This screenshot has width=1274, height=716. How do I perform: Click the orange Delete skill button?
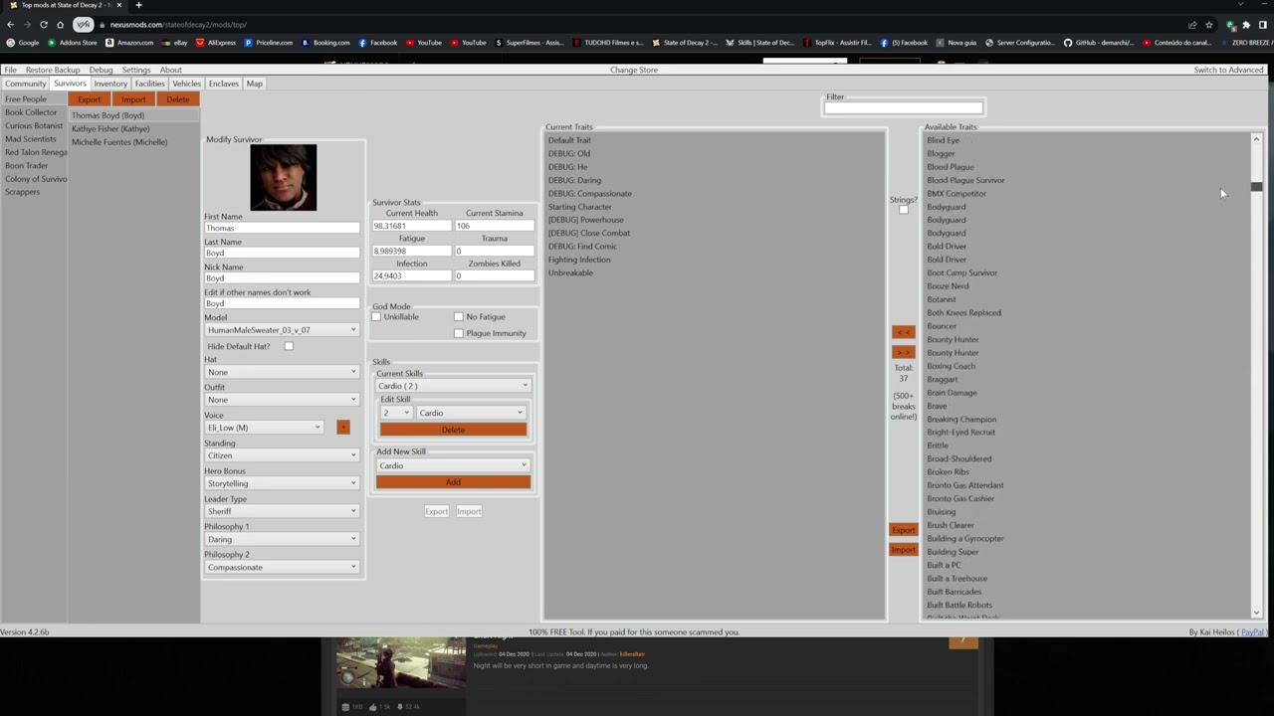453,430
